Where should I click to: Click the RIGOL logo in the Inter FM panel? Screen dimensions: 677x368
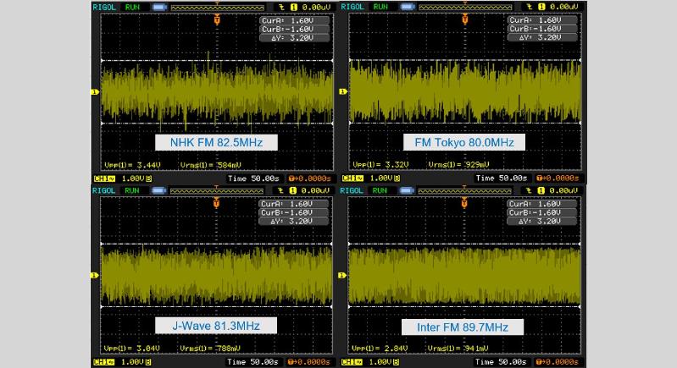352,190
